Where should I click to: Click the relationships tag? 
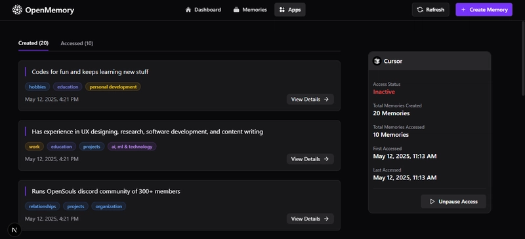coord(43,206)
